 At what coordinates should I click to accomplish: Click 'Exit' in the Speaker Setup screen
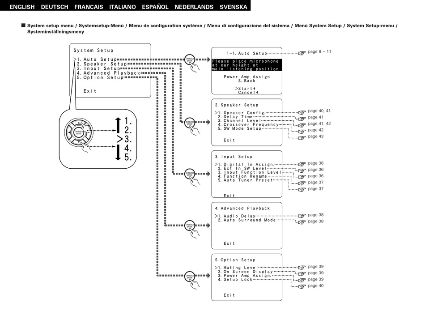(229, 140)
